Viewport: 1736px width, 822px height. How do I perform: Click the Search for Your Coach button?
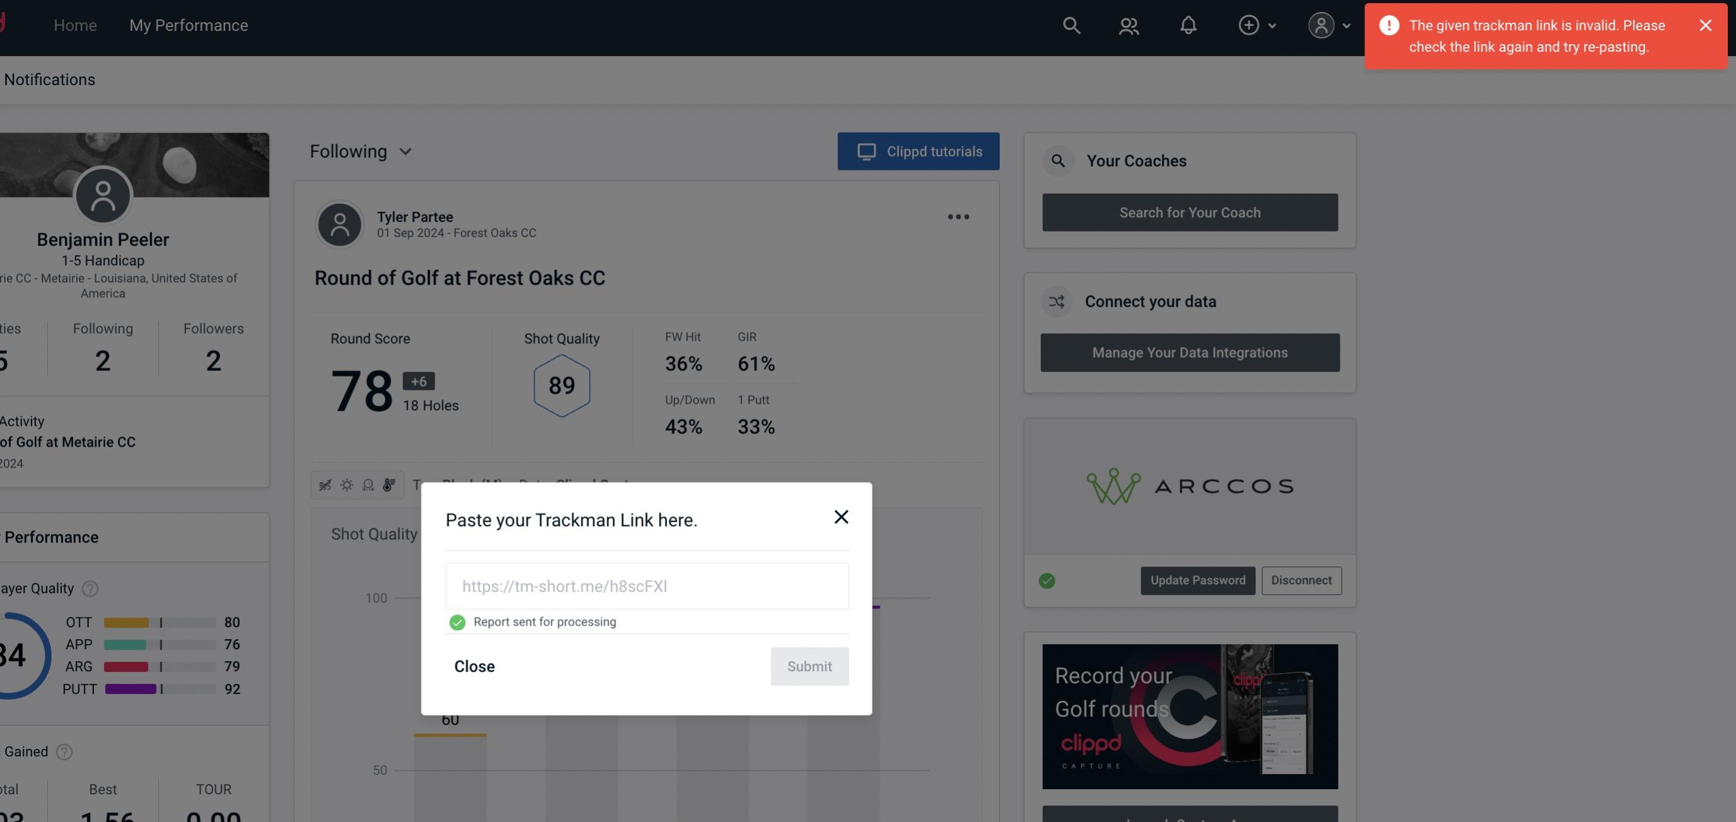click(1190, 211)
